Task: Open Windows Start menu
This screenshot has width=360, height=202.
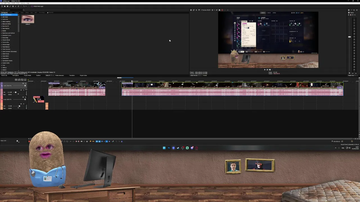Action: (164, 148)
